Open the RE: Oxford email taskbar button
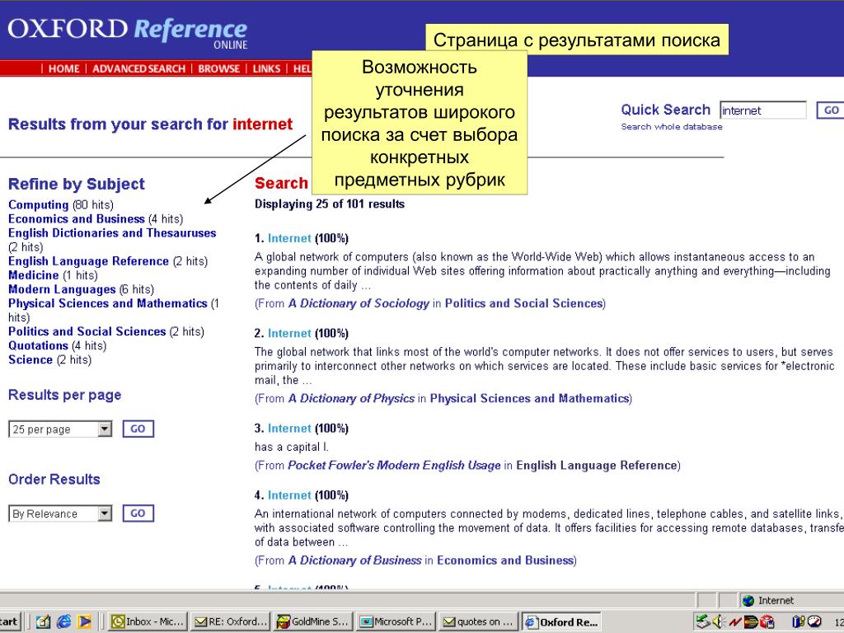This screenshot has width=844, height=633. tap(231, 621)
